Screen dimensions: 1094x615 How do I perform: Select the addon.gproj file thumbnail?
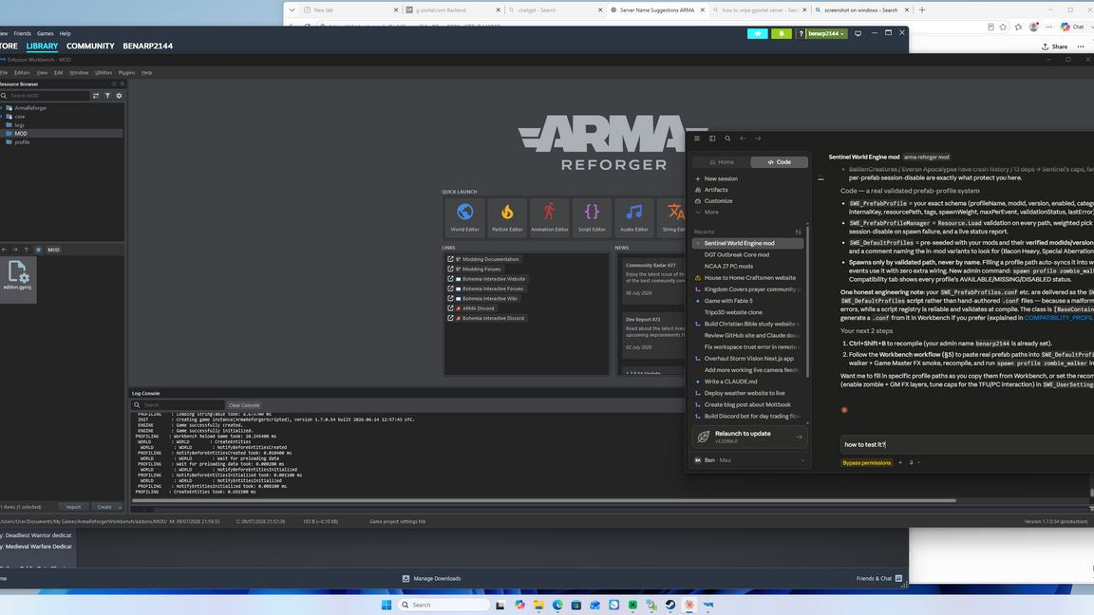pos(17,275)
